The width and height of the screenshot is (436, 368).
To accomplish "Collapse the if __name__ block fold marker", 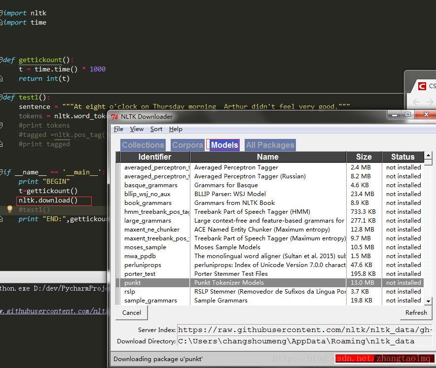I will [x=1, y=172].
